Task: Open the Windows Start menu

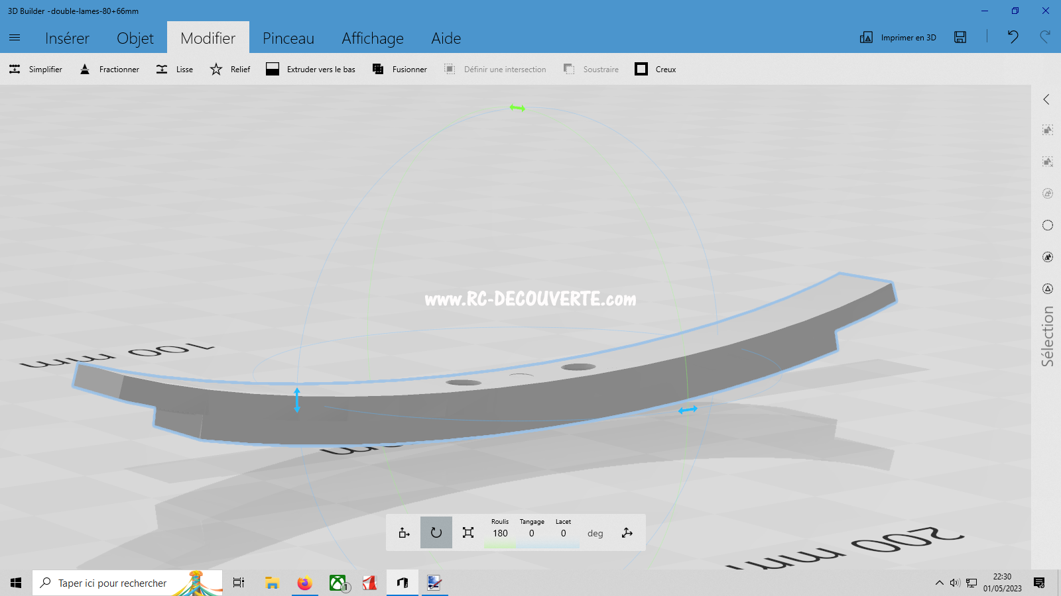Action: [x=16, y=583]
